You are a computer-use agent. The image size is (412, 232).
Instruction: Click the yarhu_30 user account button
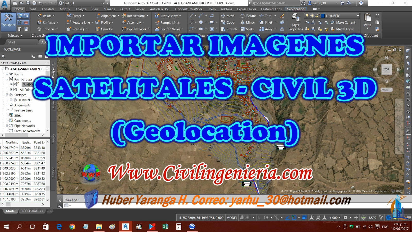(x=322, y=3)
